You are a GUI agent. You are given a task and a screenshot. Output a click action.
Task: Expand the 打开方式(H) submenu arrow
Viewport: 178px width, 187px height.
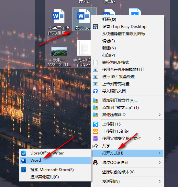click(160, 153)
